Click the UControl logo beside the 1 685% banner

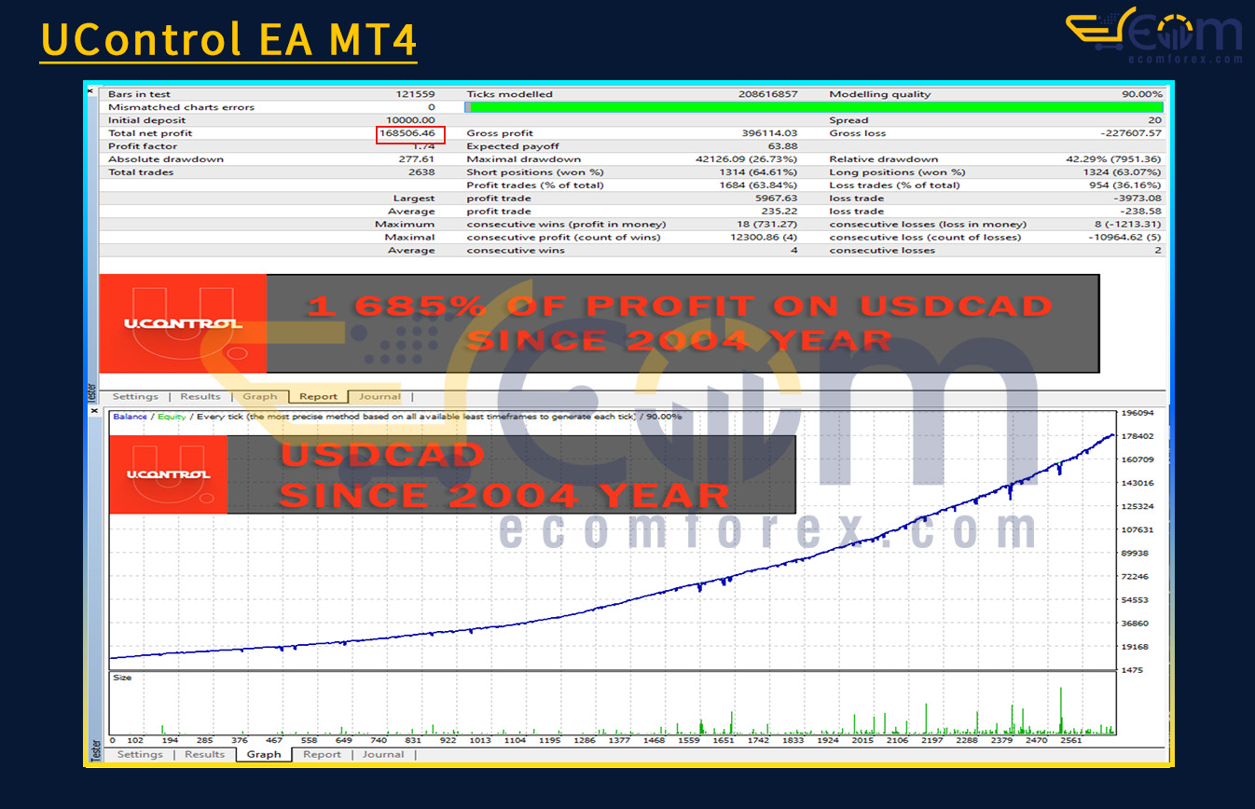(x=183, y=323)
